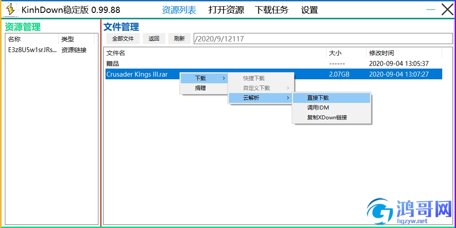This screenshot has width=456, height=228.
Task: Expand the 自定义下载 submenu arrow
Action: coord(288,88)
